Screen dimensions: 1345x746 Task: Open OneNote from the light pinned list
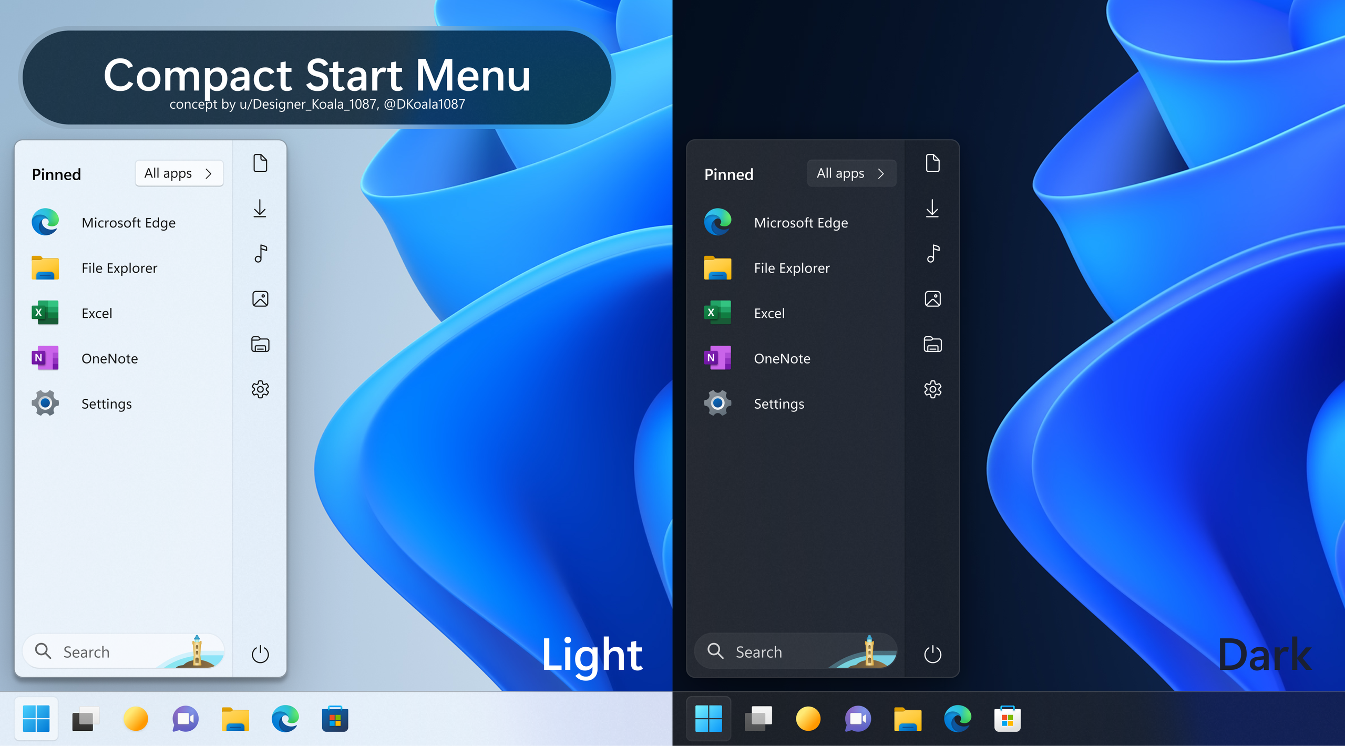click(x=109, y=358)
